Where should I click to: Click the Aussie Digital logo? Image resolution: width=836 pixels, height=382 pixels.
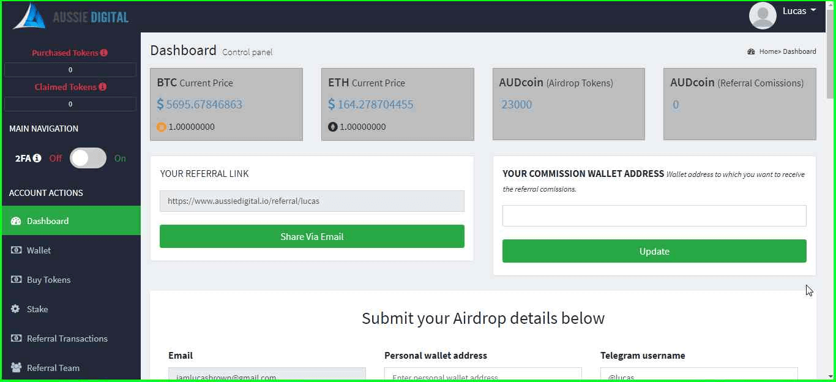71,17
